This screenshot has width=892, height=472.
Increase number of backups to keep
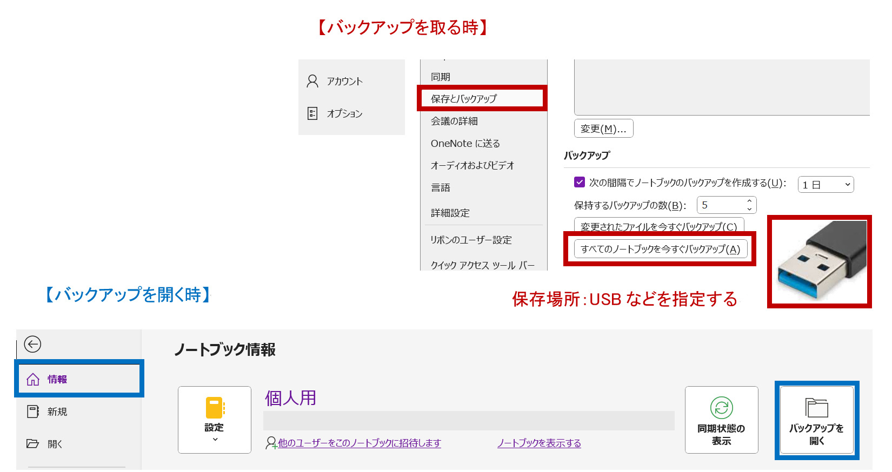point(749,201)
